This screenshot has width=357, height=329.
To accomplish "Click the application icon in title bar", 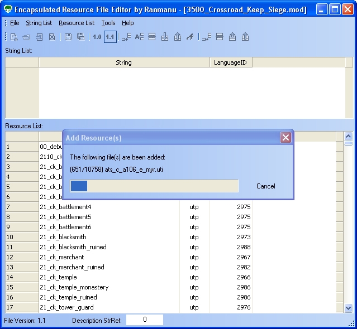I will (x=8, y=9).
